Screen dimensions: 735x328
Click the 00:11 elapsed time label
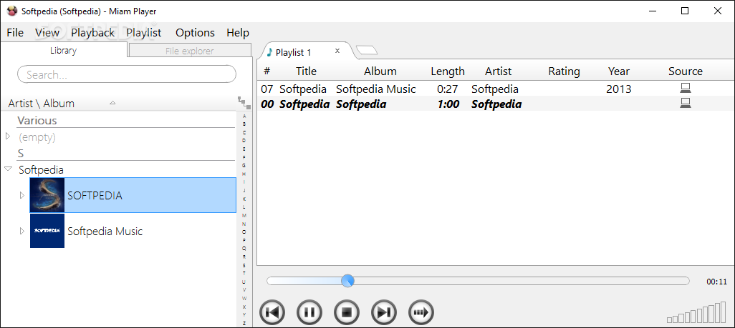point(716,282)
